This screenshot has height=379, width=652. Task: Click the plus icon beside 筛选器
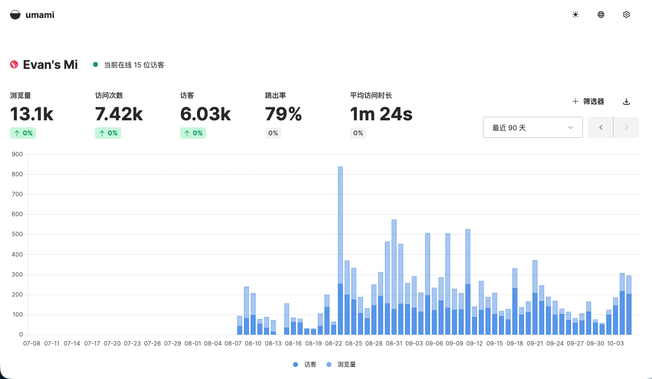[x=575, y=101]
